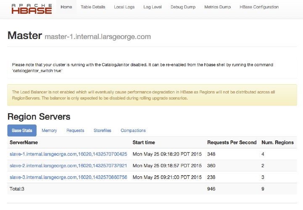Open Debug Dump in navbar
The height and width of the screenshot is (210, 303).
click(x=183, y=7)
